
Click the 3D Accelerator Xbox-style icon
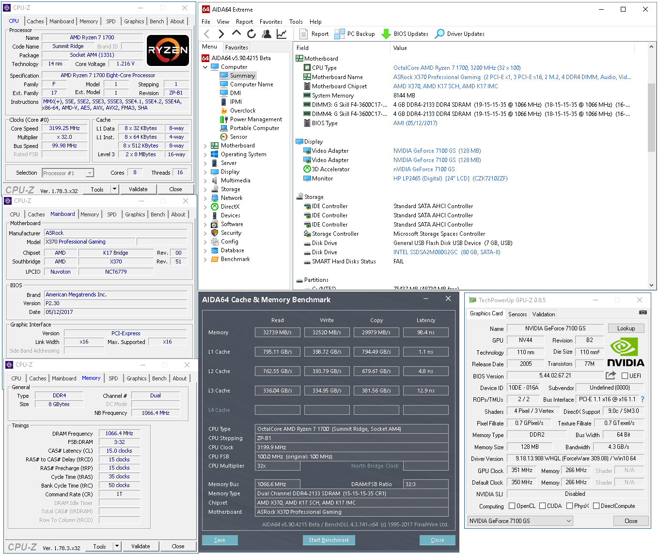click(x=307, y=169)
